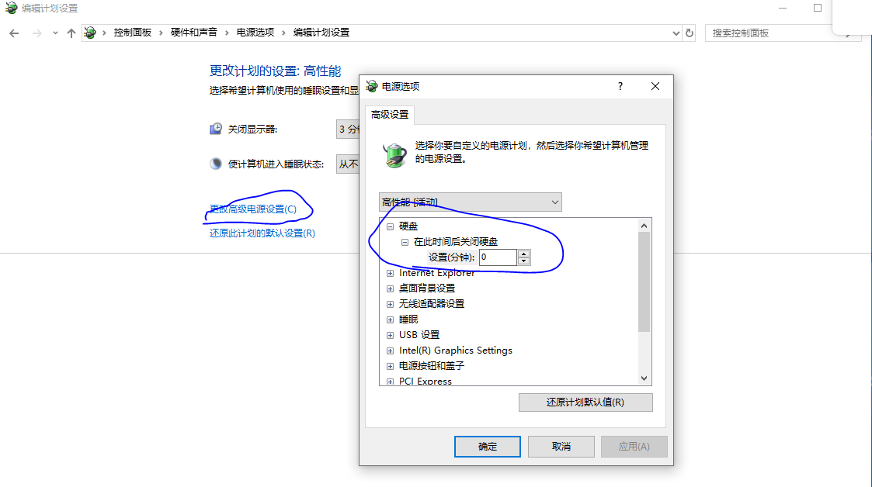Screen dimensions: 872x487
Task: Close the Power Options dialog
Action: [655, 86]
